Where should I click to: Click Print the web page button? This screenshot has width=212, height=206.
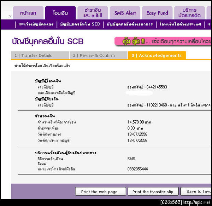tap(100, 191)
